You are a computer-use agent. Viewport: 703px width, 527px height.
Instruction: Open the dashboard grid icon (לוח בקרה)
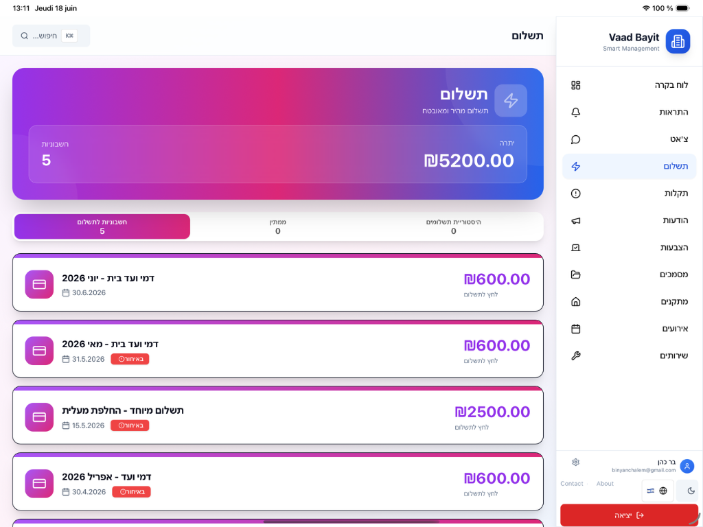coord(576,85)
